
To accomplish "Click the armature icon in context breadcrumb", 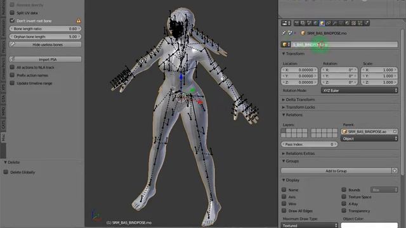I will 291,33.
